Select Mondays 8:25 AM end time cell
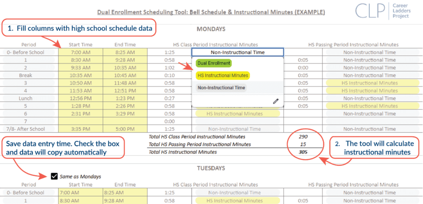423x204 pixels. 125,52
